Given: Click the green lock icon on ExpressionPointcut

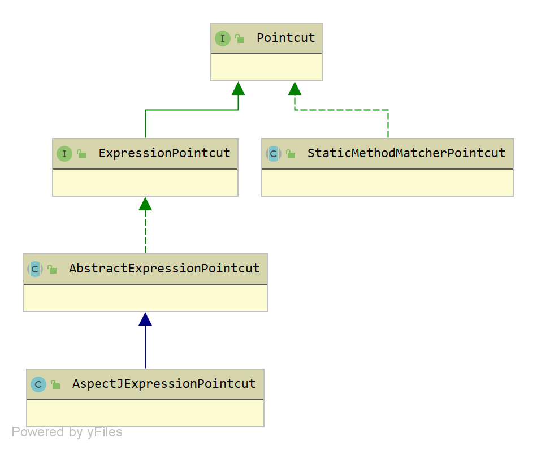Looking at the screenshot, I should [x=81, y=154].
